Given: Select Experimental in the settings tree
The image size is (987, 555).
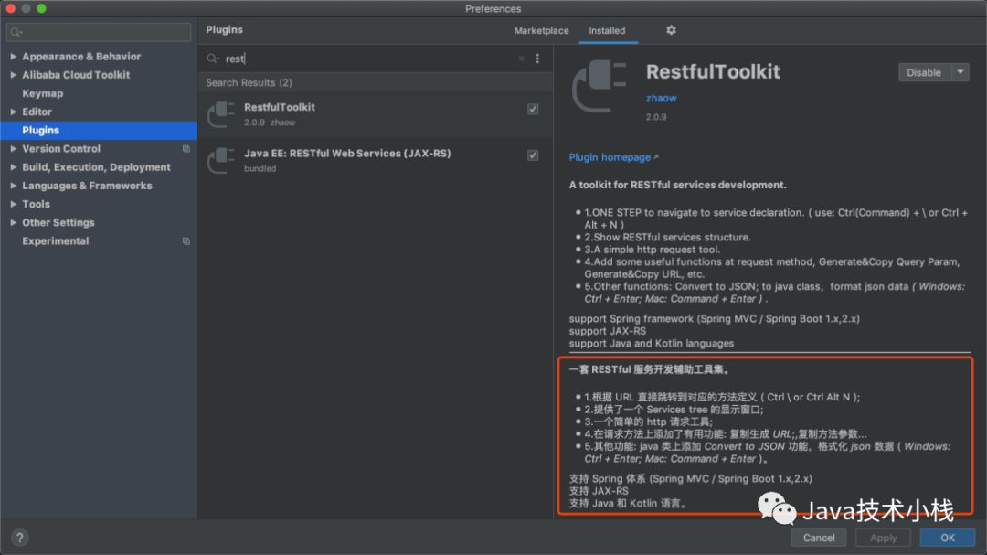Looking at the screenshot, I should pos(56,241).
